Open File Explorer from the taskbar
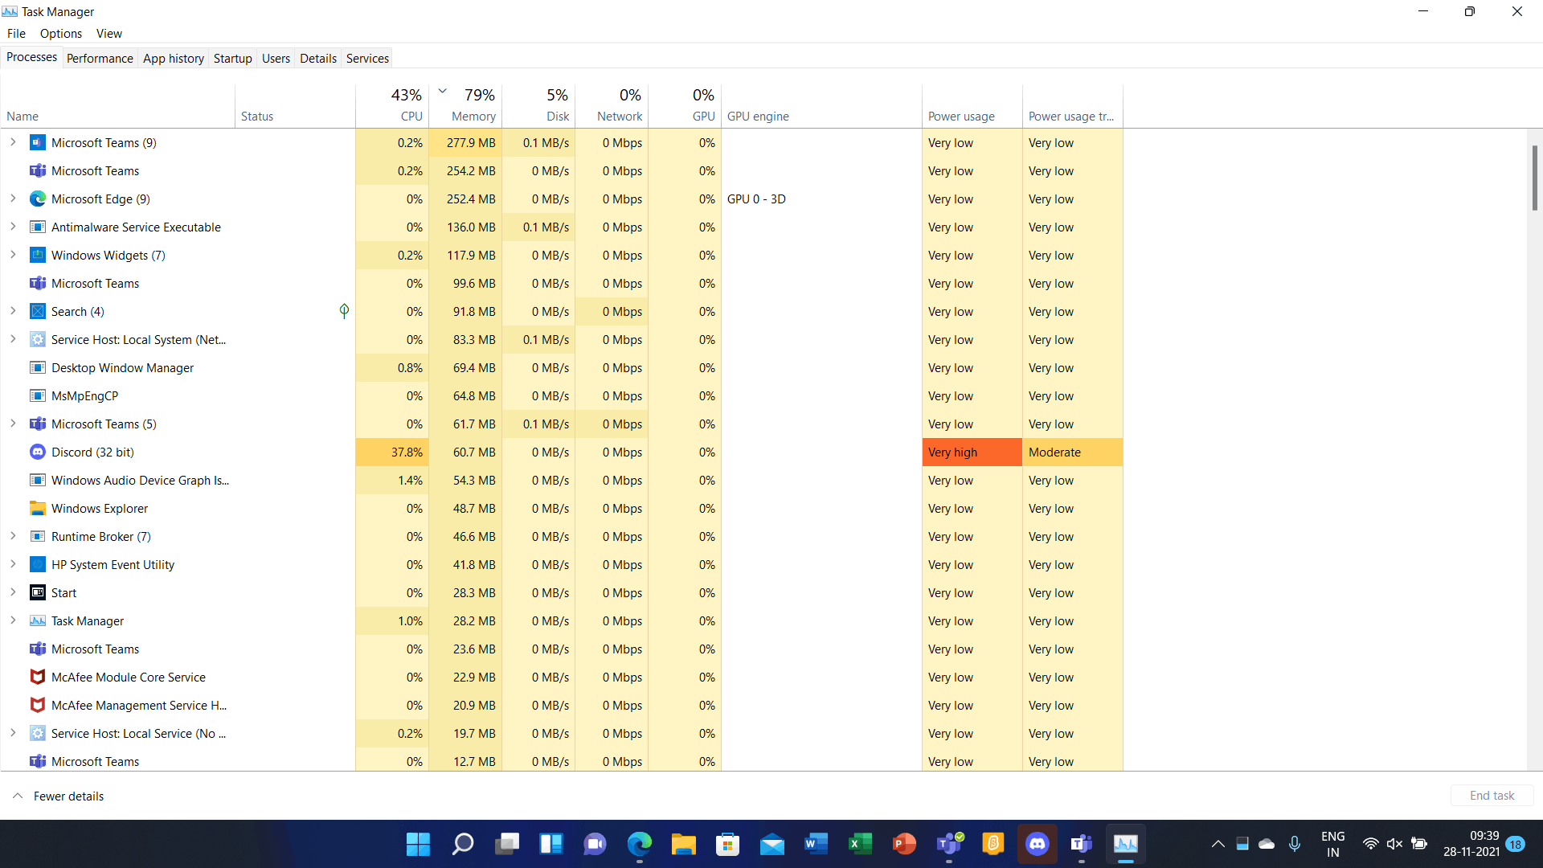The image size is (1543, 868). (684, 844)
